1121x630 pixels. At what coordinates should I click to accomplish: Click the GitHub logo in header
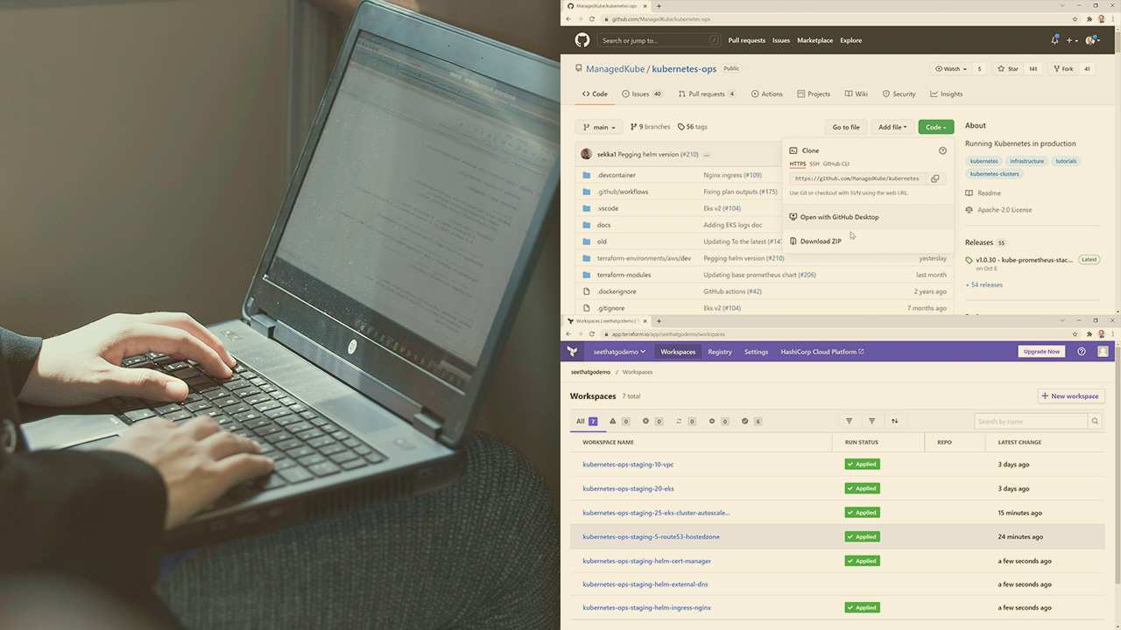pos(582,40)
